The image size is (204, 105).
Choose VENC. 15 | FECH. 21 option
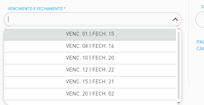[90, 82]
